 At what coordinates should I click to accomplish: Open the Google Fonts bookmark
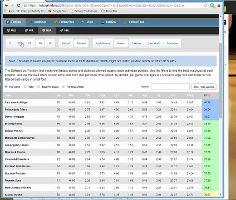(x=58, y=11)
